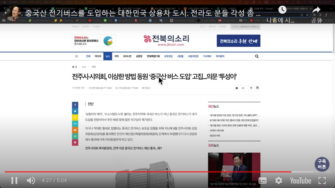
Task: Click the magnifier search icon on the site
Action: (257, 56)
